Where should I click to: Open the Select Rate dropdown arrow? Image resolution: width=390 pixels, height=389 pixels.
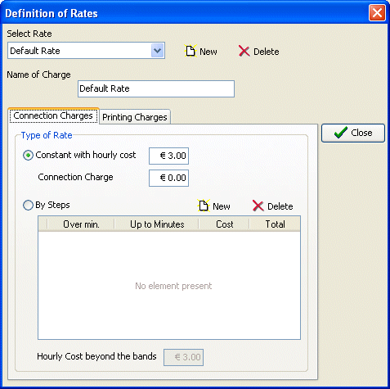click(x=157, y=51)
